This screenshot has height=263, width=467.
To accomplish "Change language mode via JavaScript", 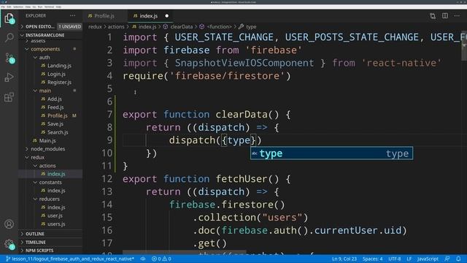I will [428, 259].
